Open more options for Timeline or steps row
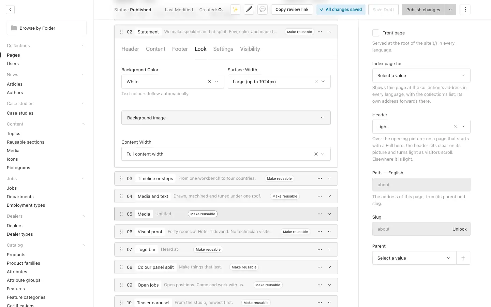The image size is (491, 307). 320,178
